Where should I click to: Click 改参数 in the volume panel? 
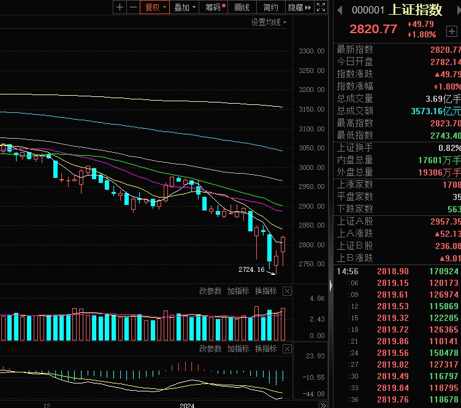click(x=210, y=291)
